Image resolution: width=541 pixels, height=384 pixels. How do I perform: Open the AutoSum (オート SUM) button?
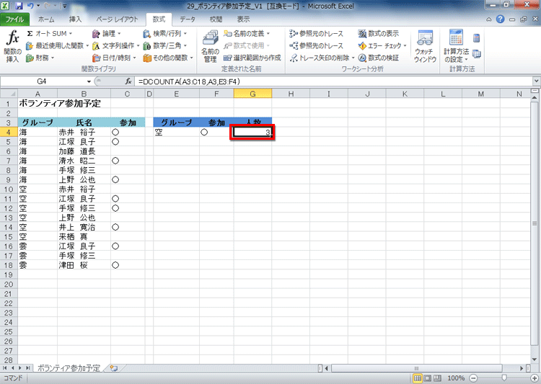[49, 33]
